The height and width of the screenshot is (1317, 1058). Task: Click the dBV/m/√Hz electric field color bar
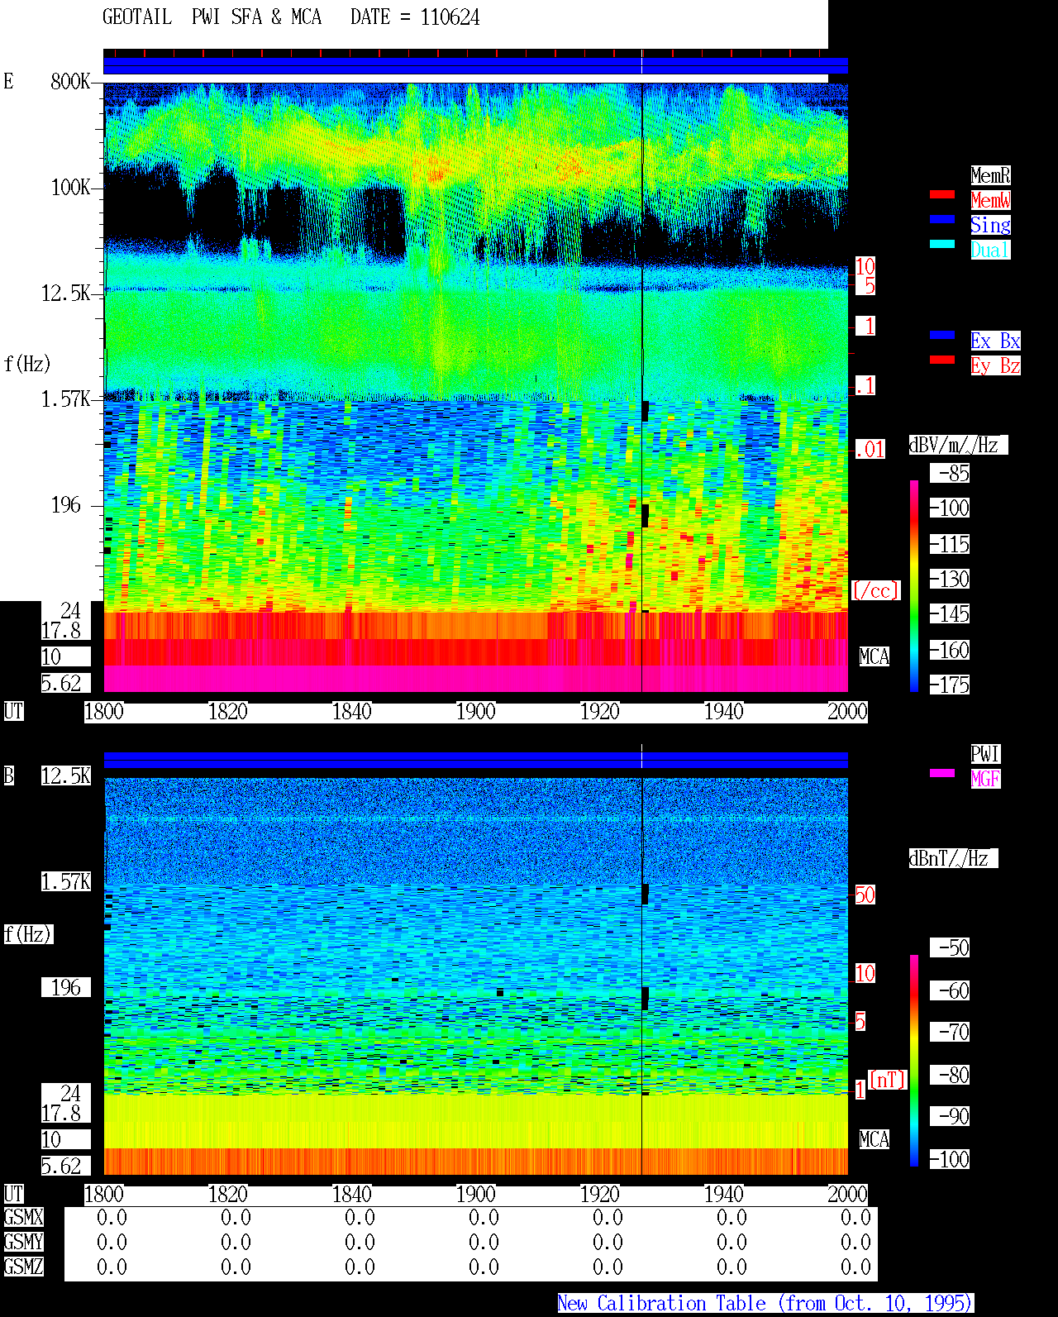(914, 585)
